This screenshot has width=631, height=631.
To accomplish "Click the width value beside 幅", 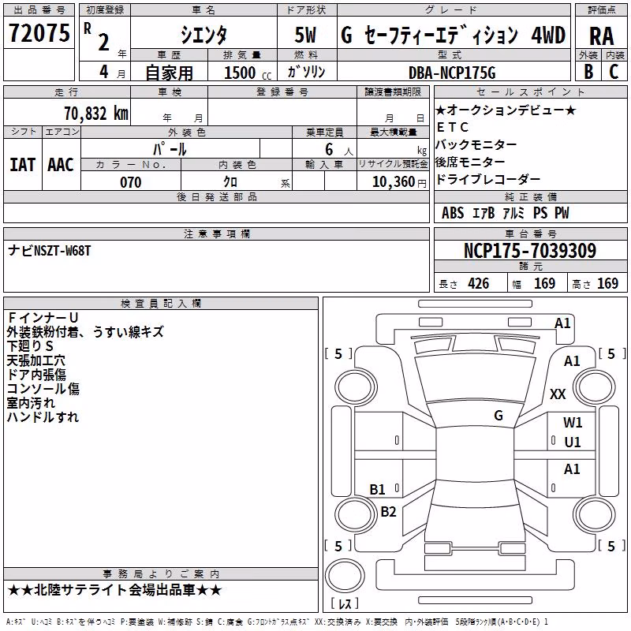I will tap(544, 283).
